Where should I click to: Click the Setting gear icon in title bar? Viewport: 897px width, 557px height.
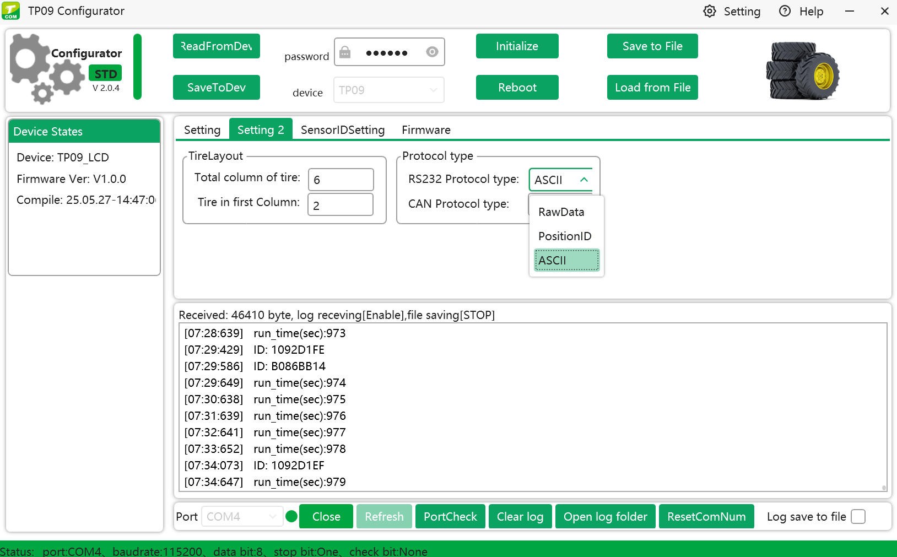710,12
